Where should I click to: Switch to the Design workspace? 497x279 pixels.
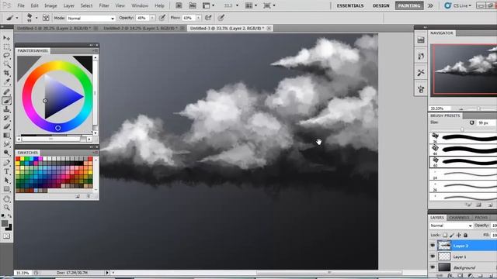click(381, 5)
